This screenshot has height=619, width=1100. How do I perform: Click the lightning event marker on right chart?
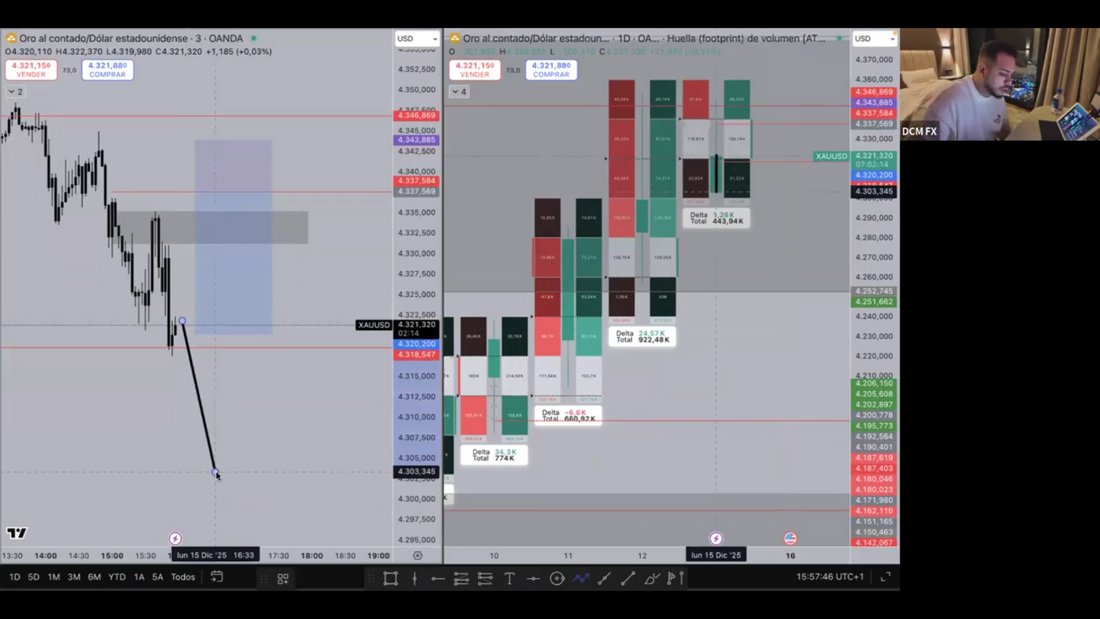pyautogui.click(x=716, y=538)
